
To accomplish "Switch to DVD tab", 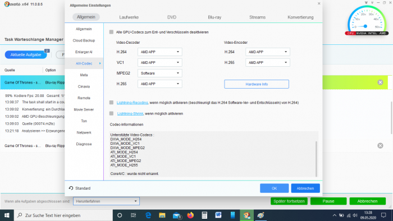I will pos(172,17).
